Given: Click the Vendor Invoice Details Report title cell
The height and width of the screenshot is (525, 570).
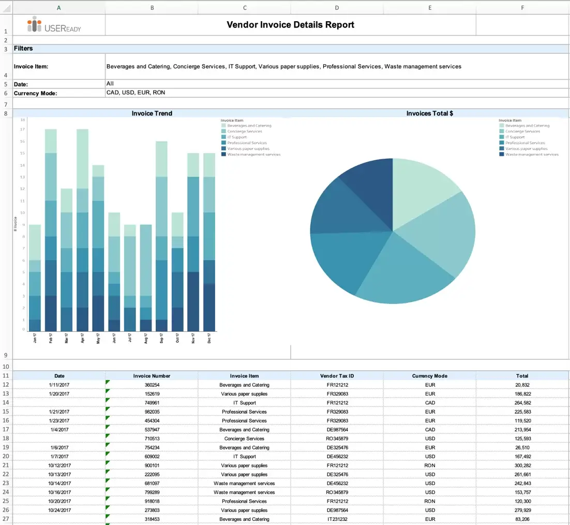Looking at the screenshot, I should point(291,25).
